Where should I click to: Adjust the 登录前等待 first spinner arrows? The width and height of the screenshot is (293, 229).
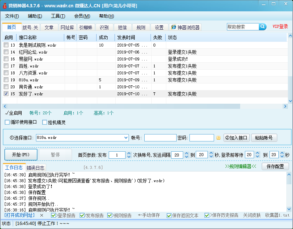click(257, 155)
